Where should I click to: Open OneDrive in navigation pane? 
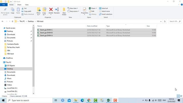(x=9, y=58)
